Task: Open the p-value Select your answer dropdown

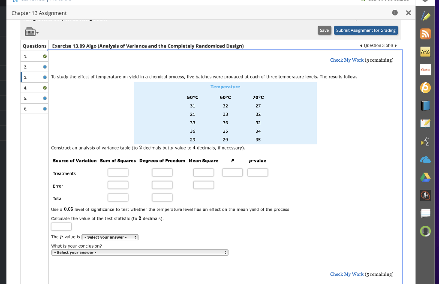Action: point(110,237)
